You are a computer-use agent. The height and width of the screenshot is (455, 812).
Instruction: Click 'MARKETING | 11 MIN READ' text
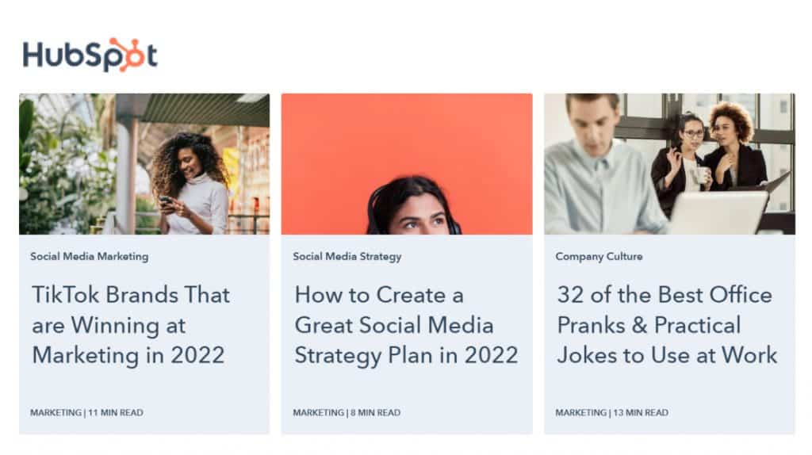pos(86,412)
